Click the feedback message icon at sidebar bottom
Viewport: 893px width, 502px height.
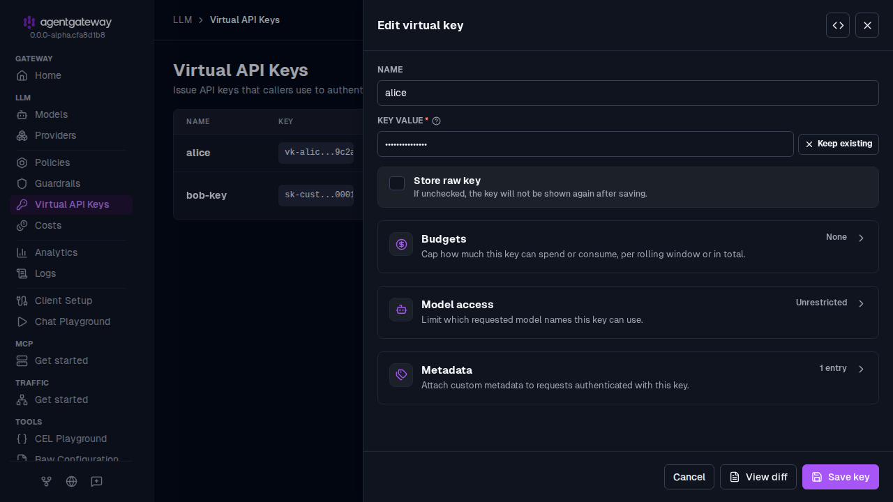pos(96,481)
